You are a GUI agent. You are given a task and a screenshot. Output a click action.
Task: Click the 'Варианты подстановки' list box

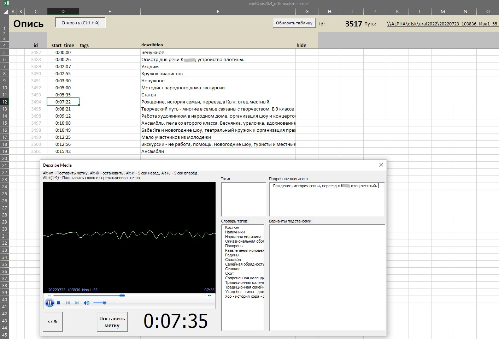[327, 278]
